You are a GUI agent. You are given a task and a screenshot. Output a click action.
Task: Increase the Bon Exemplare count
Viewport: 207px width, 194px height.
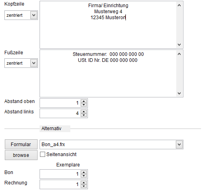(84, 172)
